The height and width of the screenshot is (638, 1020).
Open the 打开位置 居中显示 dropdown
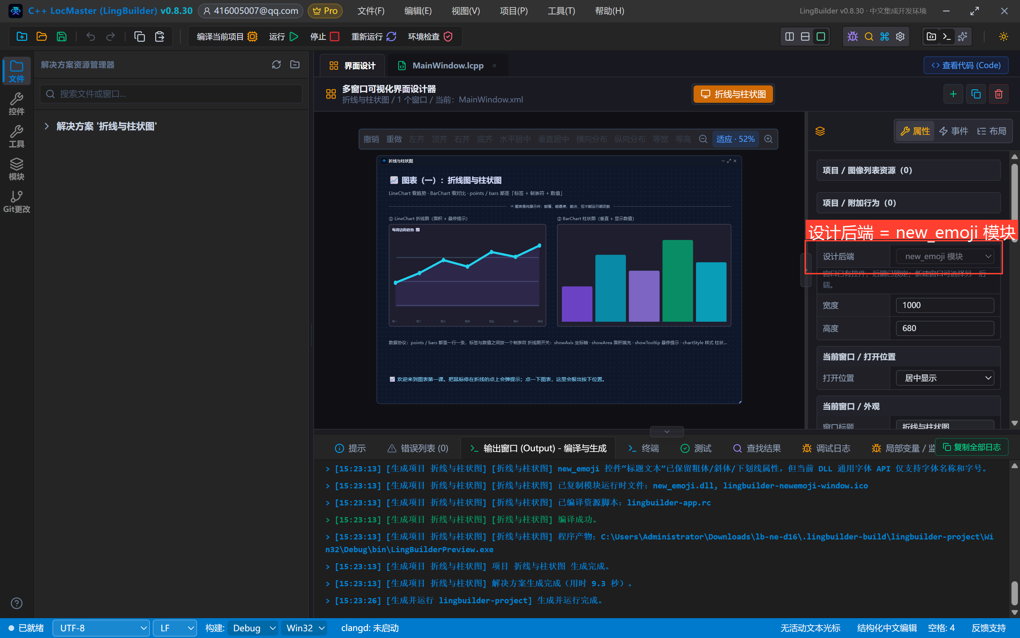(945, 378)
